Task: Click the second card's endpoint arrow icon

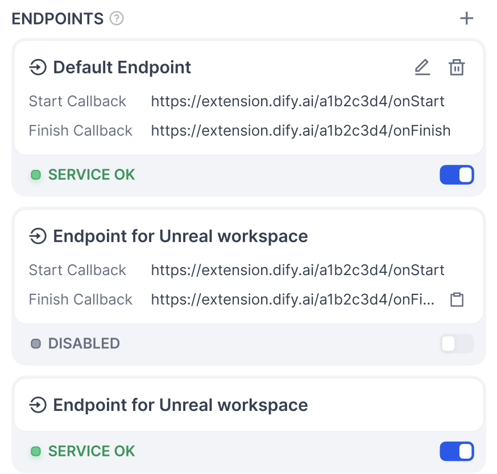Action: [x=38, y=236]
